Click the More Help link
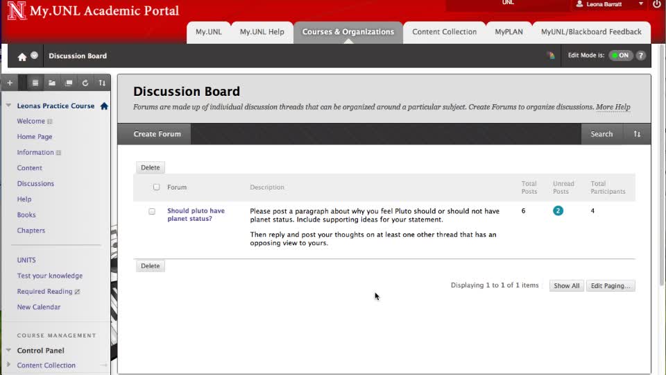This screenshot has height=375, width=666. point(613,107)
